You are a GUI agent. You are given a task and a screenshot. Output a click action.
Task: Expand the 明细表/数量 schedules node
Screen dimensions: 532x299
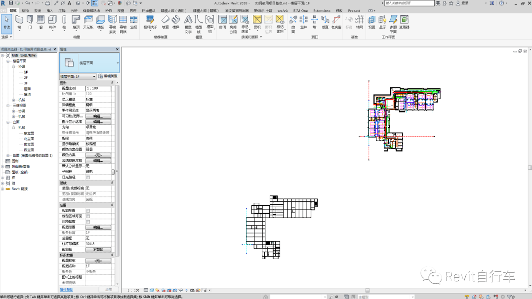click(x=2, y=167)
